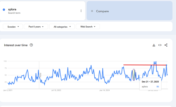Share the Interest over time chart
This screenshot has height=107, width=176.
point(166,45)
